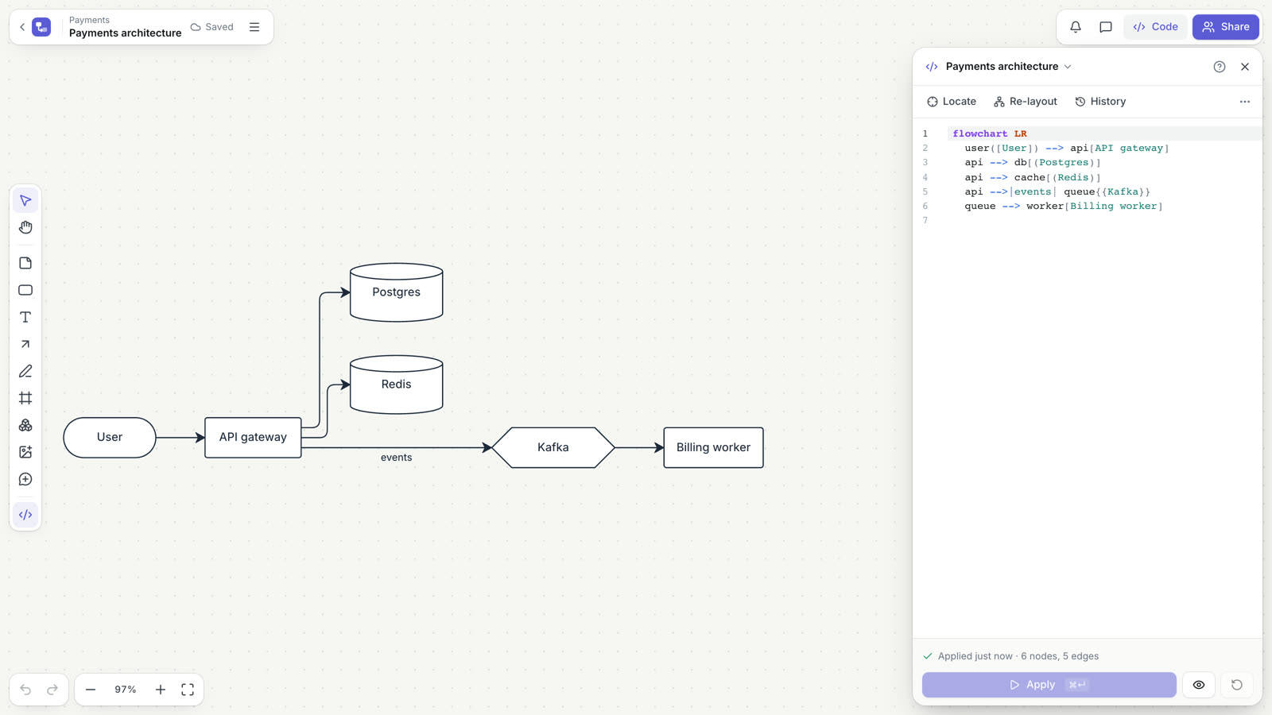Image resolution: width=1272 pixels, height=715 pixels.
Task: Open the help question mark icon
Action: [1220, 67]
